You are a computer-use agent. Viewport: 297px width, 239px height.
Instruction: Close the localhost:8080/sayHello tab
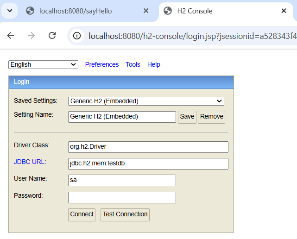146,11
